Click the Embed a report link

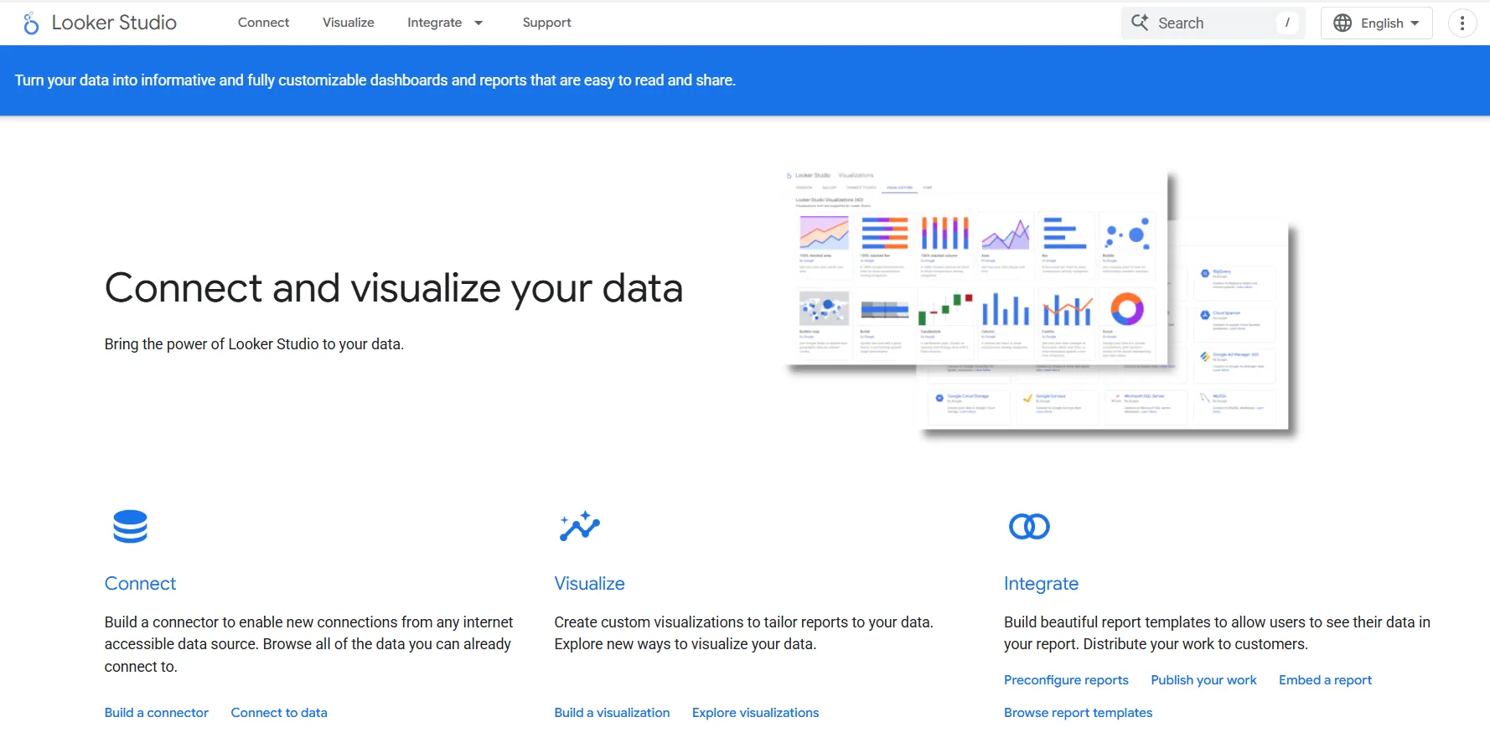tap(1325, 680)
